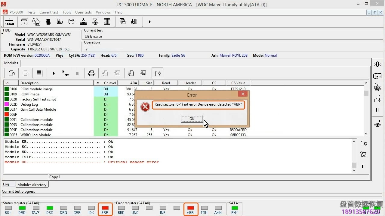Click the play arrow in Modules toolbar
This screenshot has height=216, width=385.
pos(54,73)
